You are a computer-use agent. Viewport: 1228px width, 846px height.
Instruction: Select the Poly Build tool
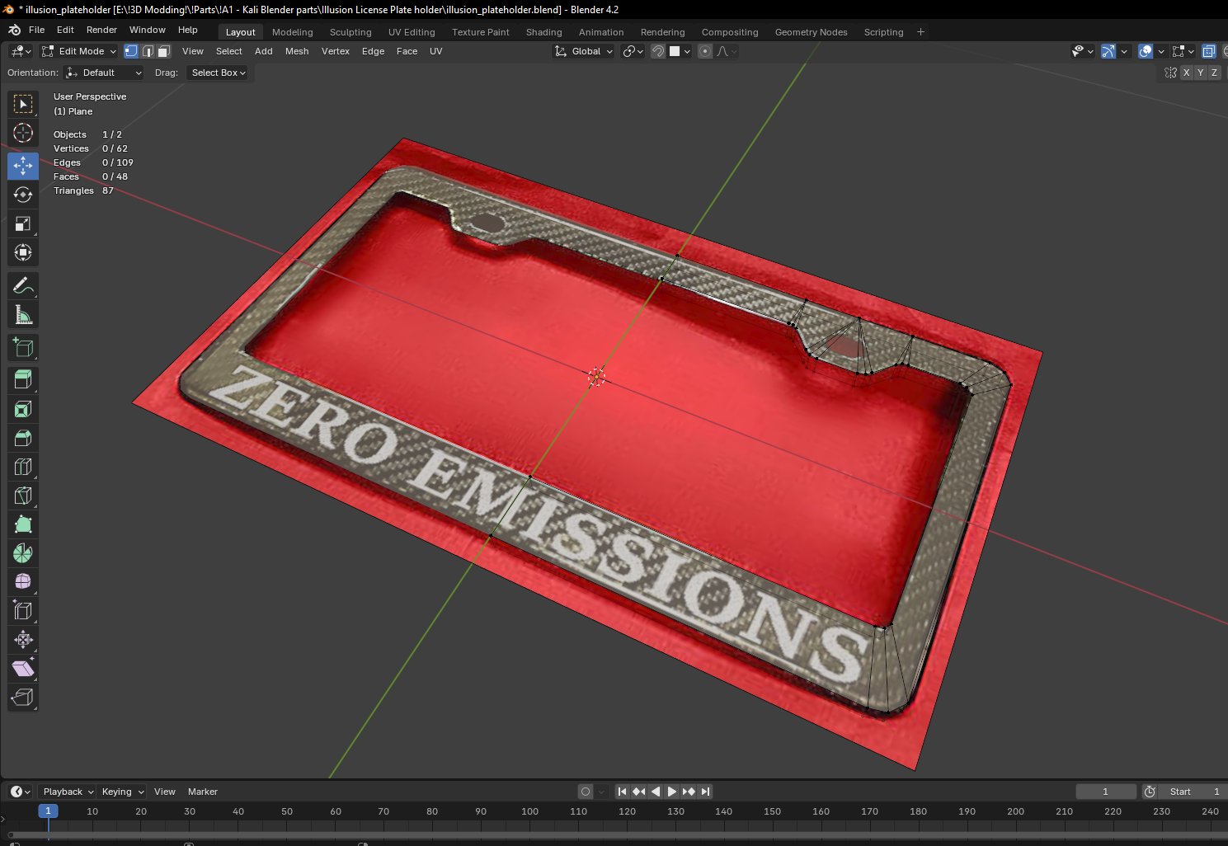pyautogui.click(x=23, y=524)
